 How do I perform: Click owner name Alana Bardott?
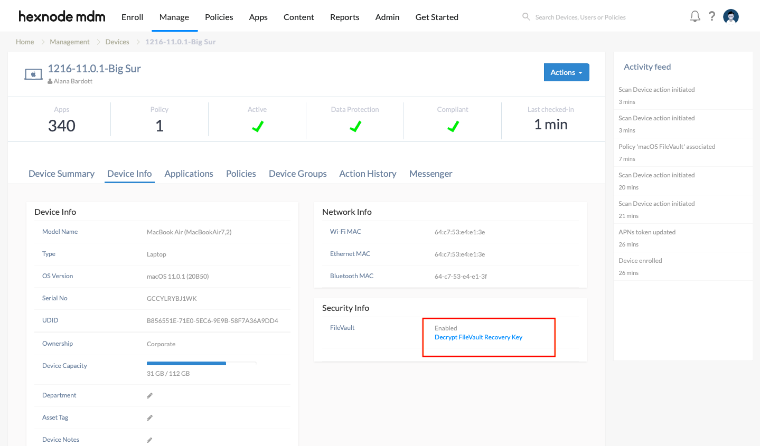(x=73, y=81)
